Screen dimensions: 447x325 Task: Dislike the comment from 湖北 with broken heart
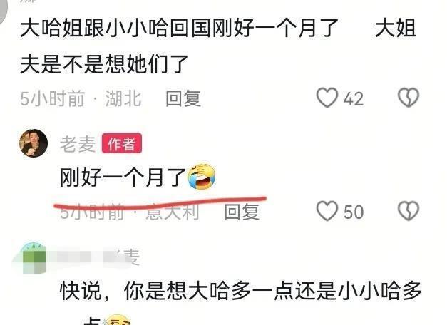click(x=409, y=98)
